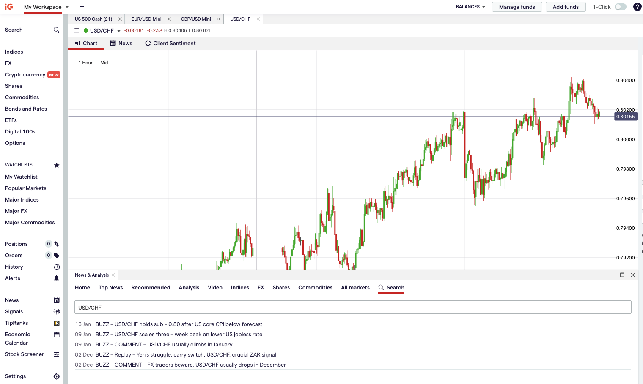Open the Stock Screener filter icon

57,354
